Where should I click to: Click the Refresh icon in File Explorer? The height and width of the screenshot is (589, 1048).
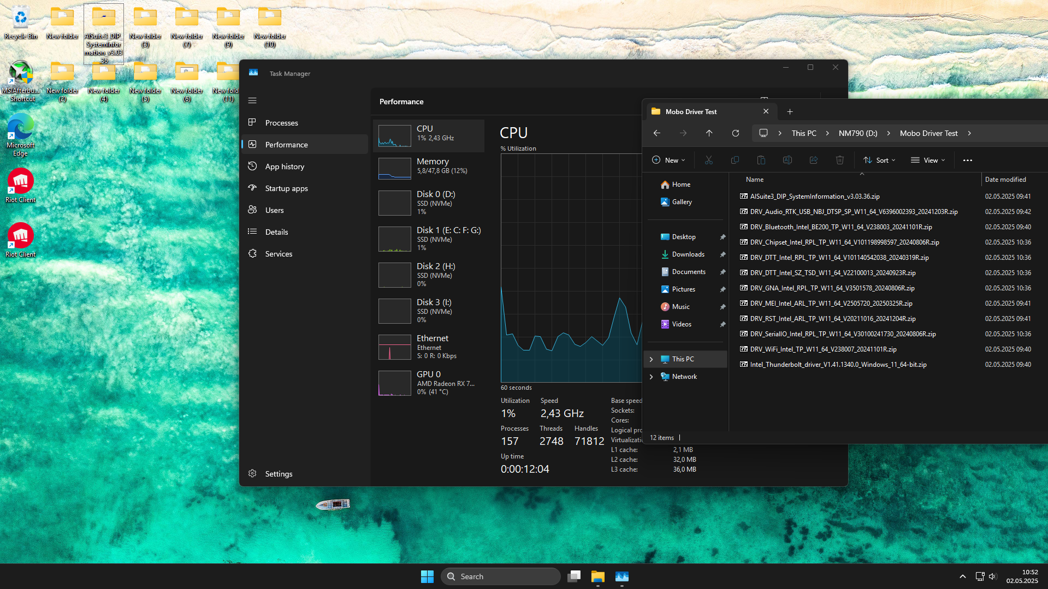click(x=736, y=133)
